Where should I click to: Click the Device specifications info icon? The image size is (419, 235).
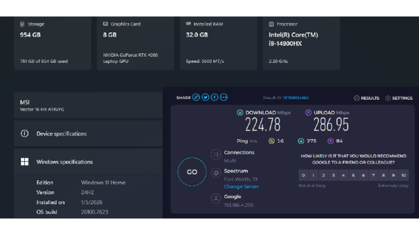(25, 134)
